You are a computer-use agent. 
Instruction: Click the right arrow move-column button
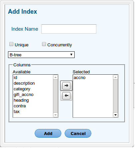(x=66, y=86)
